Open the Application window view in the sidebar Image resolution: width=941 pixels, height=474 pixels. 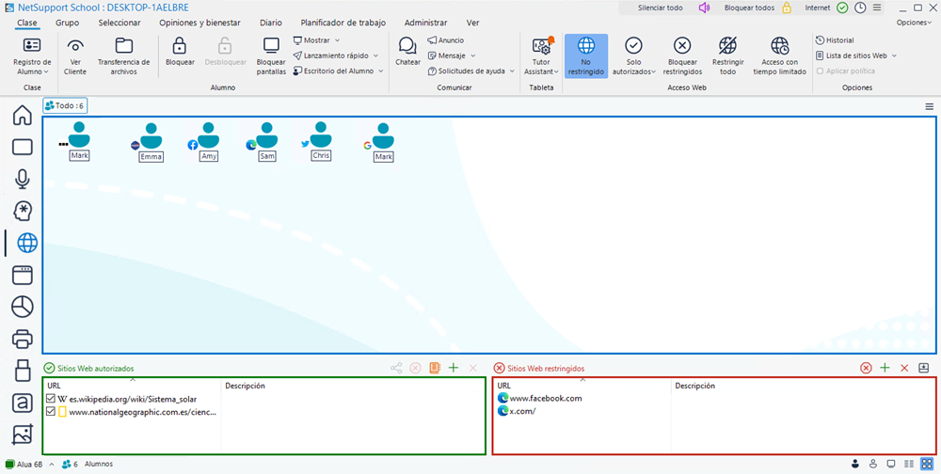click(23, 275)
